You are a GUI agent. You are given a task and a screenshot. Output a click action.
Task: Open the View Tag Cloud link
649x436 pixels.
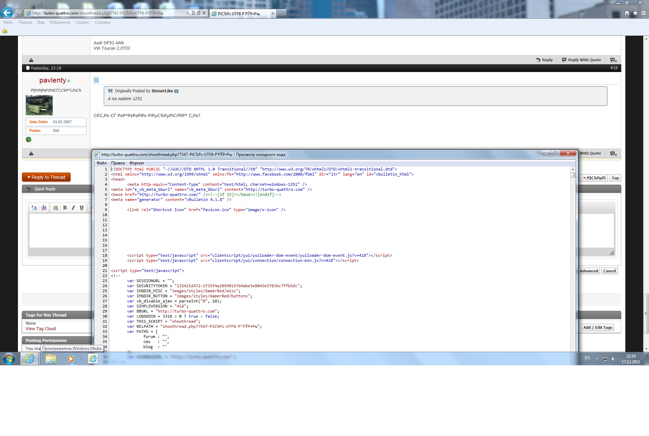pos(41,329)
